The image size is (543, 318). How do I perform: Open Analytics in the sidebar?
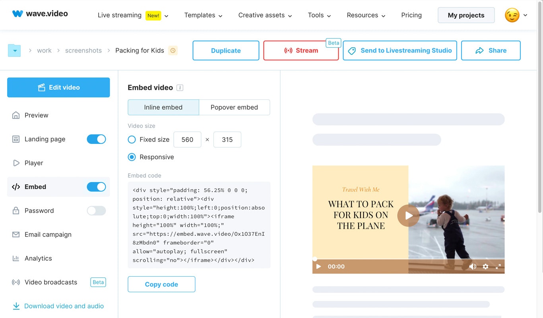[38, 258]
